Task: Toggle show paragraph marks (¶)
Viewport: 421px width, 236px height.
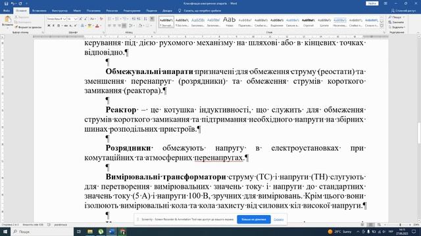Action: (x=152, y=19)
